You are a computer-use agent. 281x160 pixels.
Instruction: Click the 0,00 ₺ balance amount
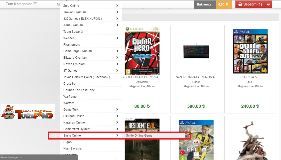[223, 4]
